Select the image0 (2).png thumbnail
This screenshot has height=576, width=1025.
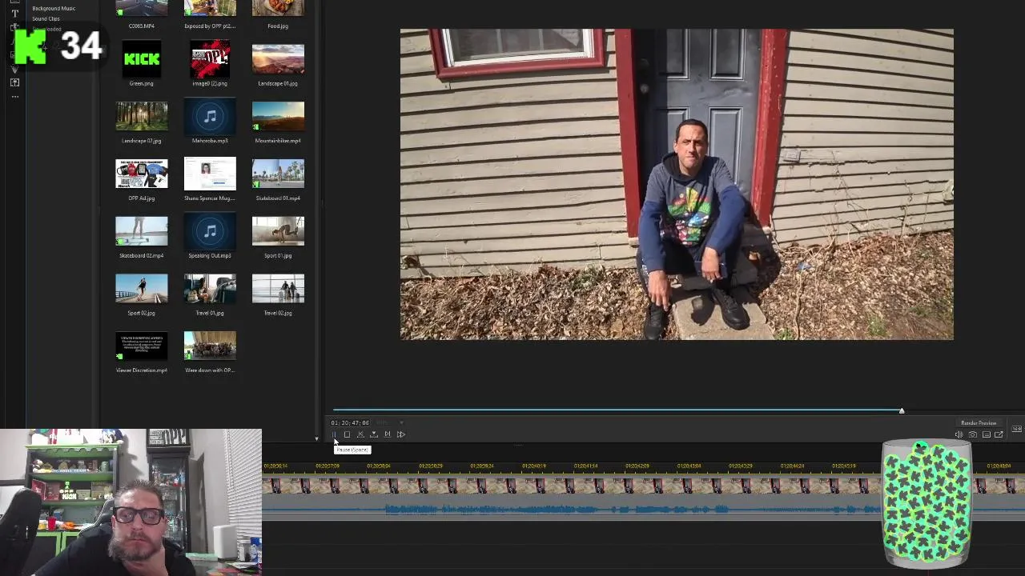(210, 59)
